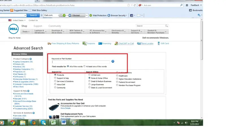This screenshot has height=128, width=226.
Task: Open Word from the taskbar
Action: click(64, 123)
